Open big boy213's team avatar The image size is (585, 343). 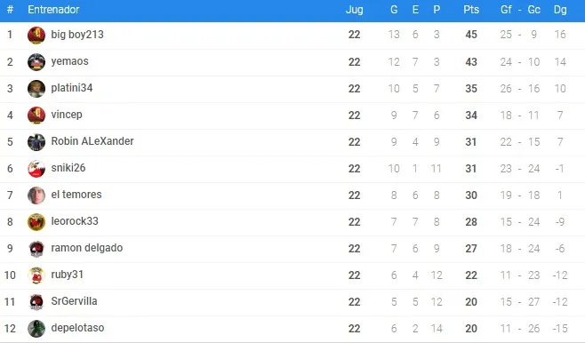click(x=36, y=35)
